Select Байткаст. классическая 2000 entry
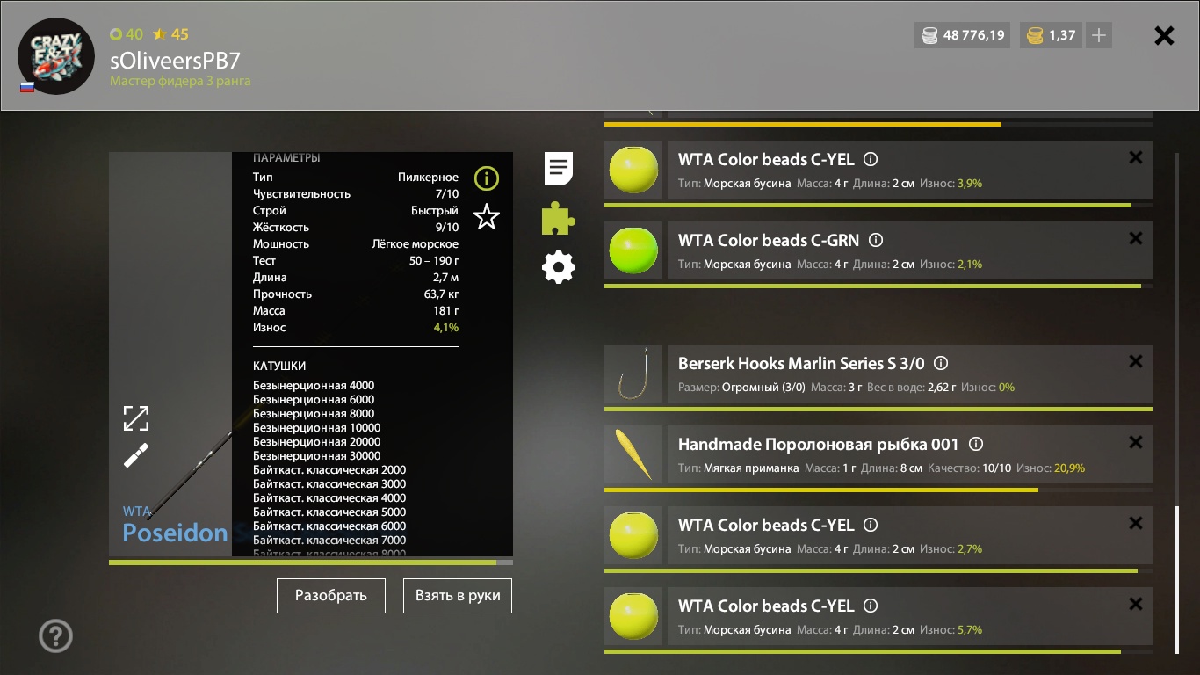Screen dimensions: 1200x675 [x=329, y=469]
